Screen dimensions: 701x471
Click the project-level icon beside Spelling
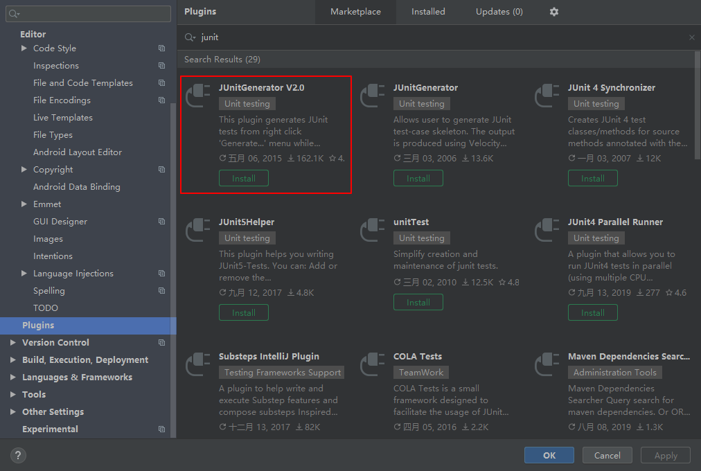pyautogui.click(x=162, y=291)
